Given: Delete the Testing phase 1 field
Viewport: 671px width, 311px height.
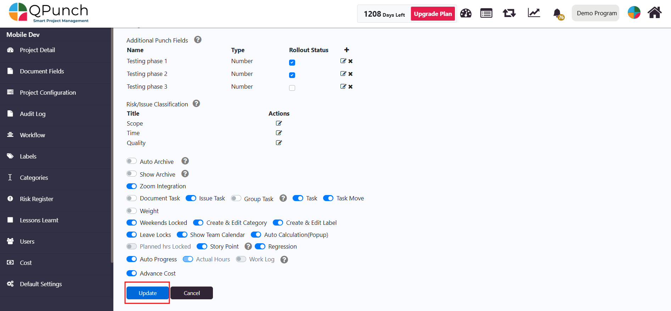Looking at the screenshot, I should point(350,61).
